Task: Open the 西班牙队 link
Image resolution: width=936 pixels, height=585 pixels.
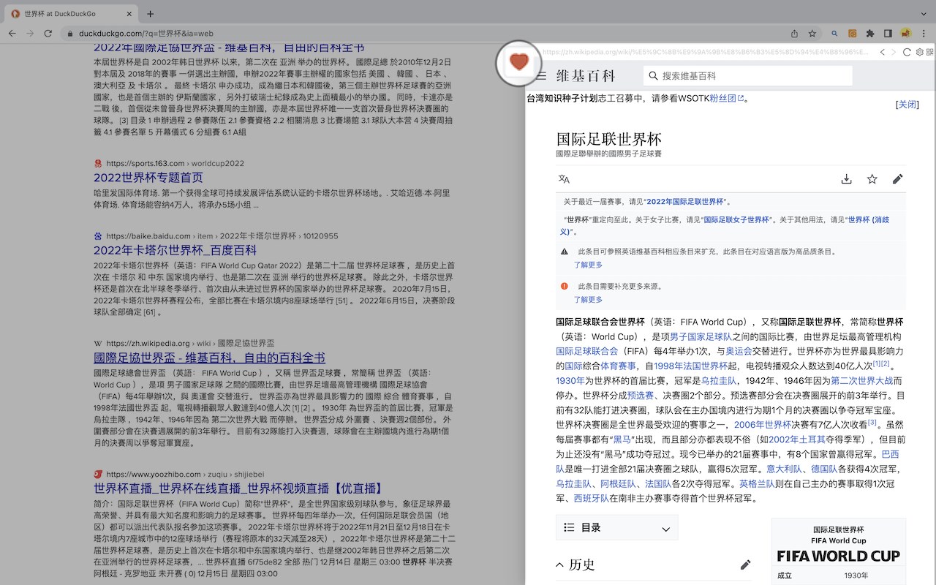Action: tap(591, 498)
